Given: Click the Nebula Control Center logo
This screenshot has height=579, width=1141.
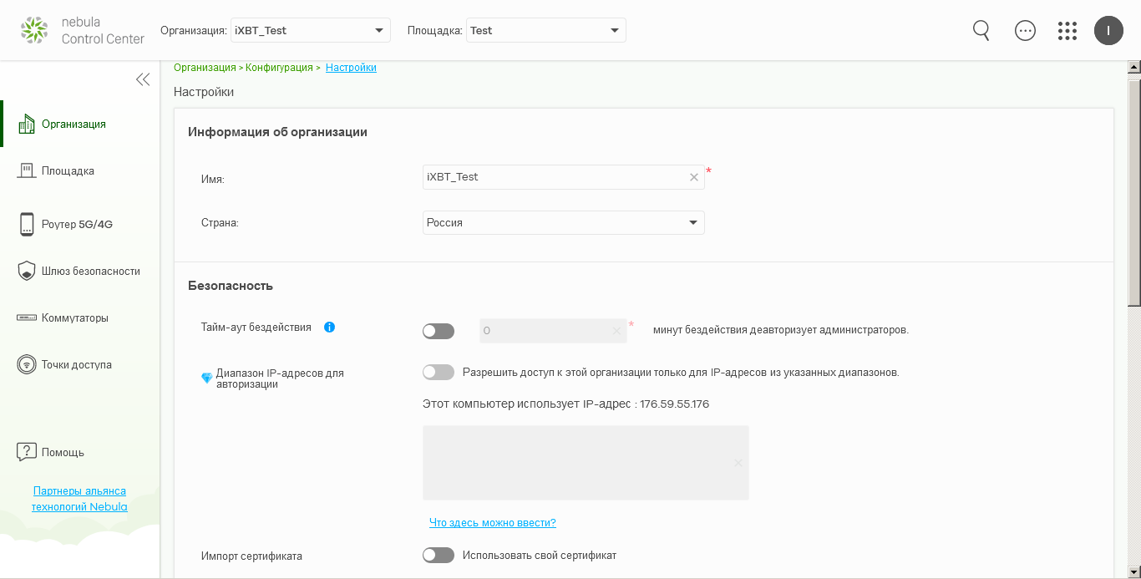Looking at the screenshot, I should click(x=82, y=31).
